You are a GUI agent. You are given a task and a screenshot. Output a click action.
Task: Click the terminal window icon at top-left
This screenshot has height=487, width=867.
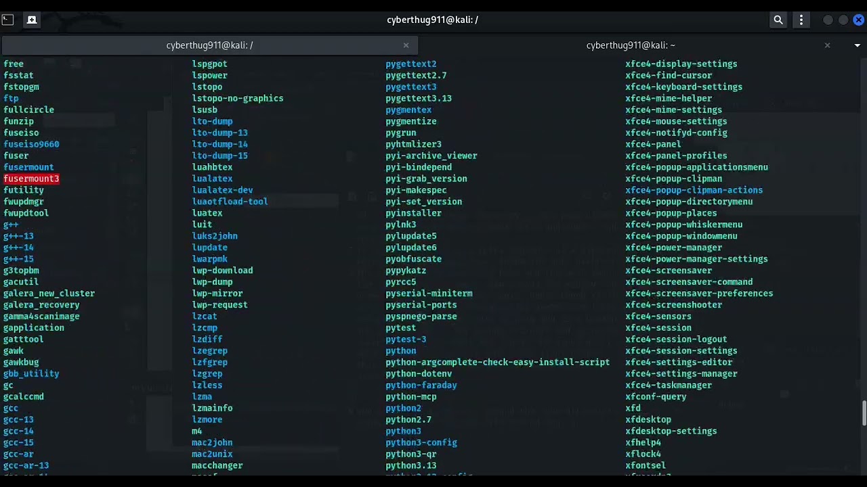point(8,20)
